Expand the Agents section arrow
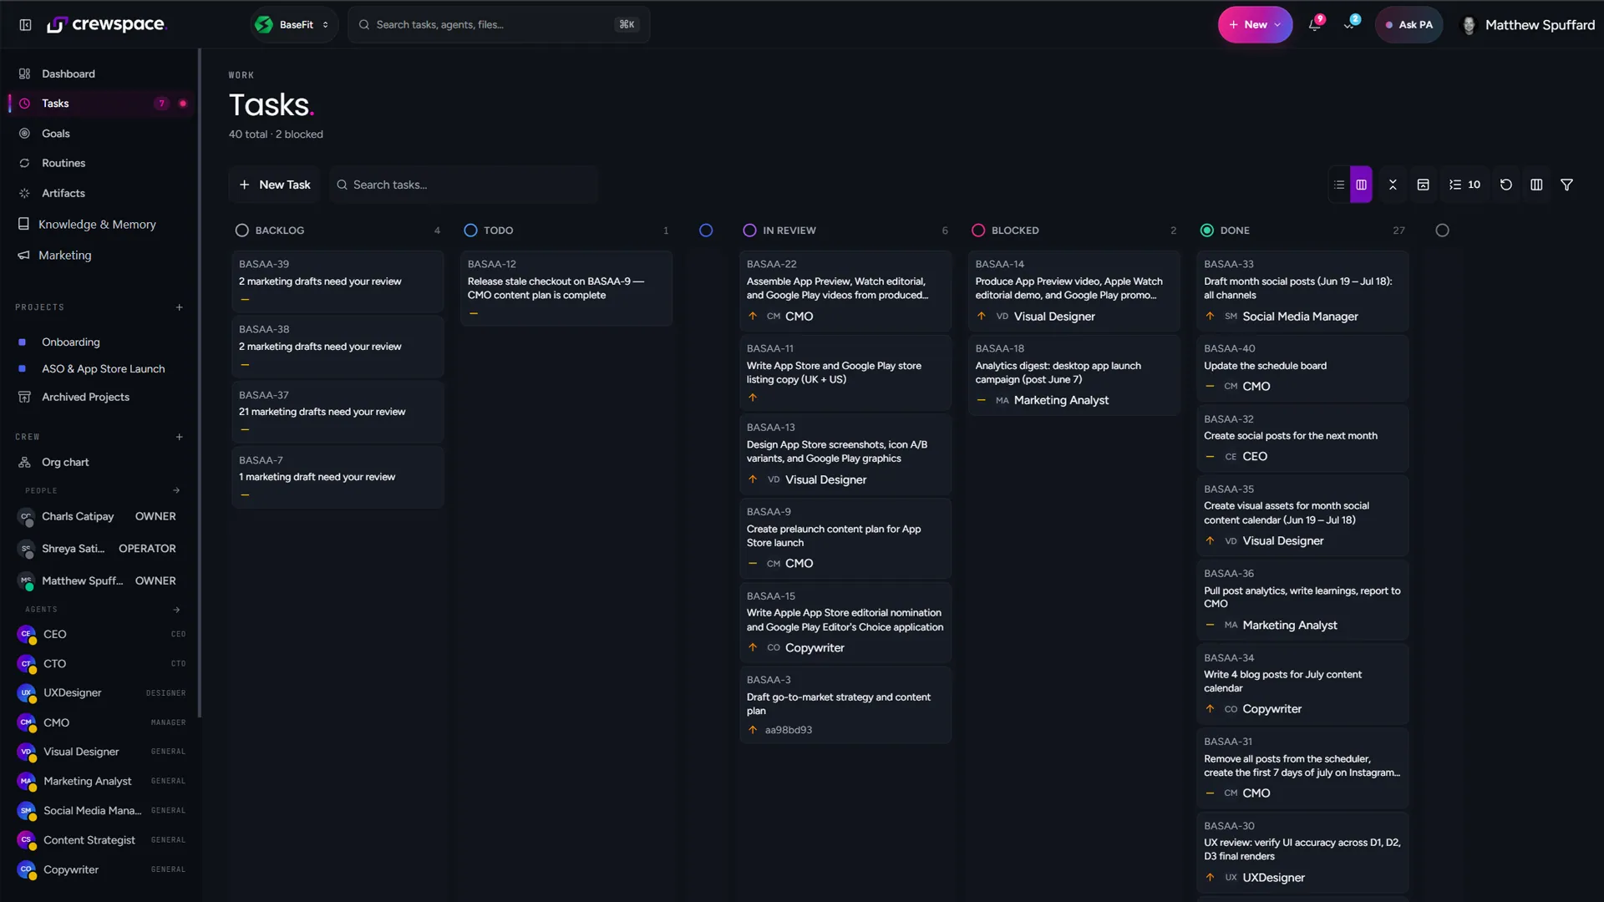This screenshot has width=1604, height=902. click(x=176, y=610)
